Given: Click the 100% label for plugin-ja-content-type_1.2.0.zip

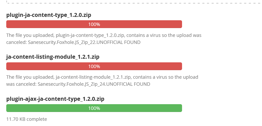Looking at the screenshot, I should (94, 24).
